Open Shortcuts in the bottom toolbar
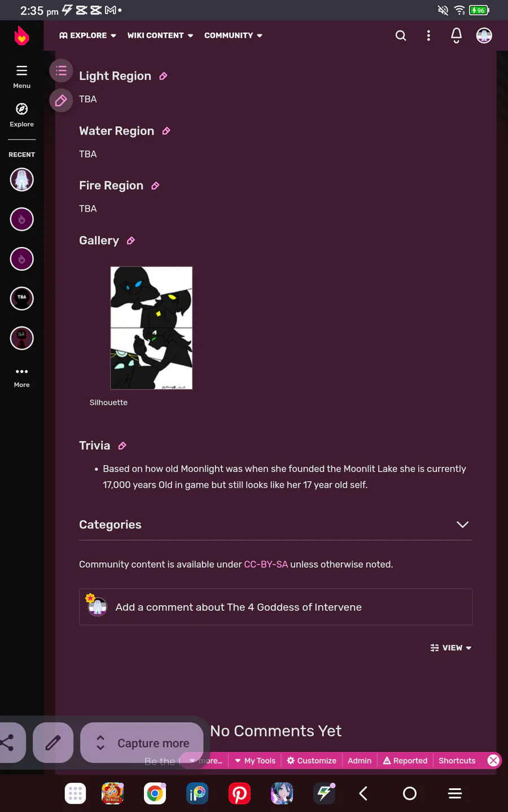 coord(457,761)
